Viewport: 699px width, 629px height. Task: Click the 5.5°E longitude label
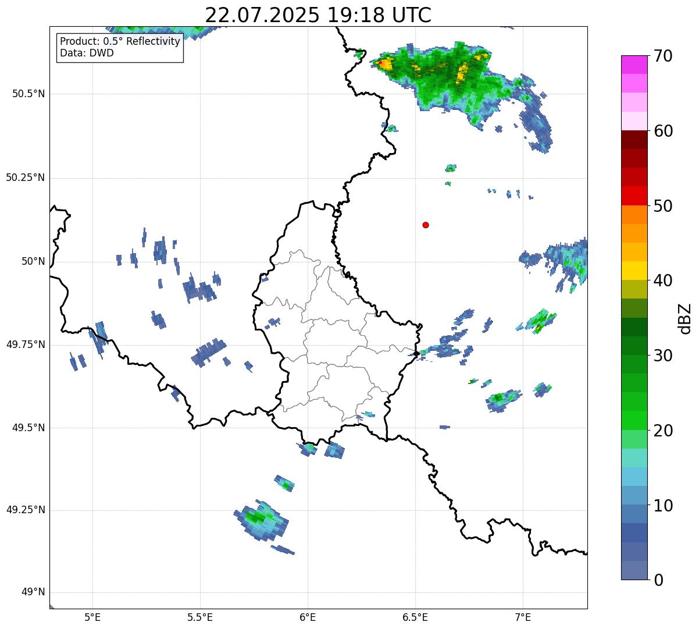[200, 617]
